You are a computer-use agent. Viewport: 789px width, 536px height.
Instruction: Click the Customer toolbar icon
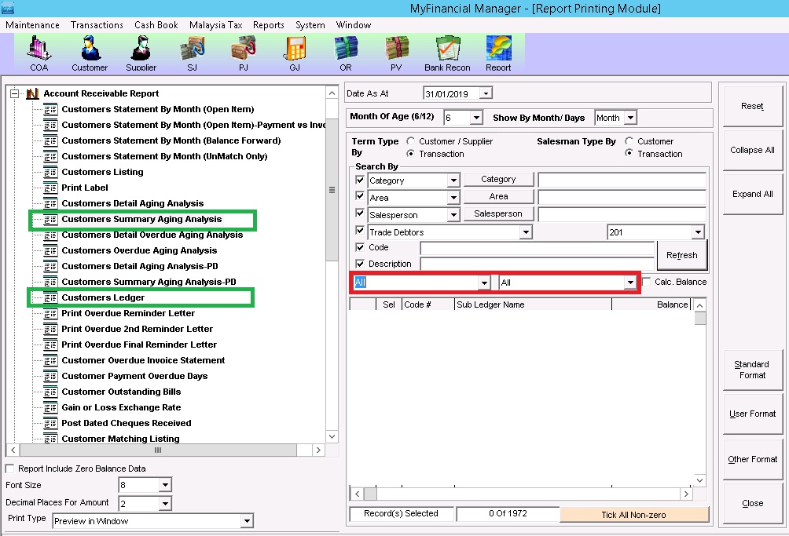pos(90,53)
